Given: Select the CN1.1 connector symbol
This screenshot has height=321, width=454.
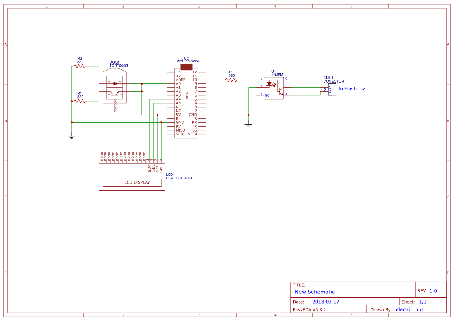Looking at the screenshot, I should click(x=332, y=90).
